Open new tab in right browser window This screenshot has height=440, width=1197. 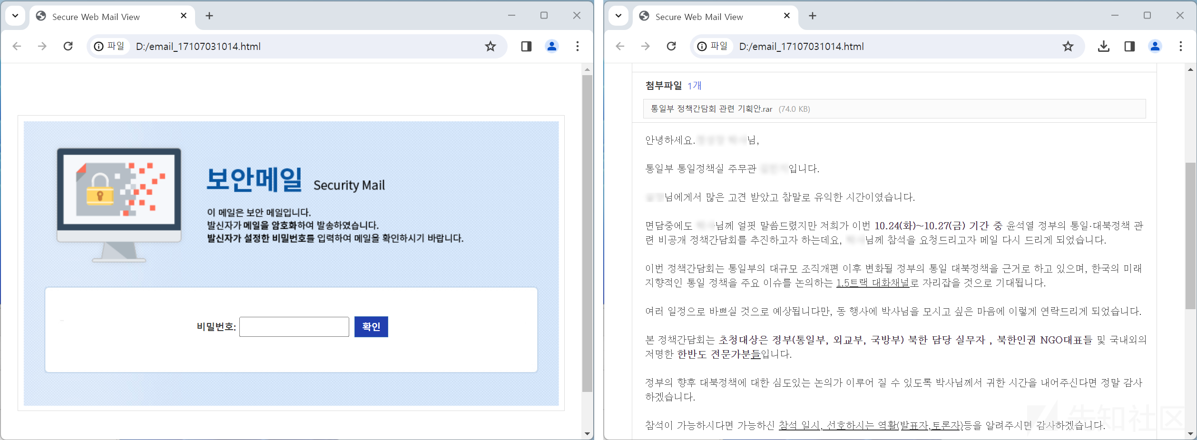coord(813,16)
